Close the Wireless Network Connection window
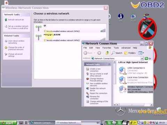Screen dimensions: 167x125 [106, 8]
